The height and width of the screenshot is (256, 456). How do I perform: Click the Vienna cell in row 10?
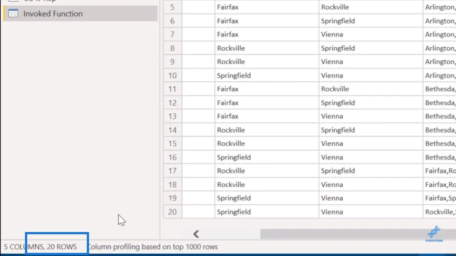pyautogui.click(x=371, y=76)
